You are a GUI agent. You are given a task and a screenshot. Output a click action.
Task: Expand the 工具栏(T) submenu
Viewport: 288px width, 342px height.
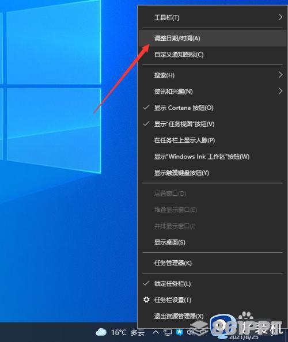(x=213, y=17)
